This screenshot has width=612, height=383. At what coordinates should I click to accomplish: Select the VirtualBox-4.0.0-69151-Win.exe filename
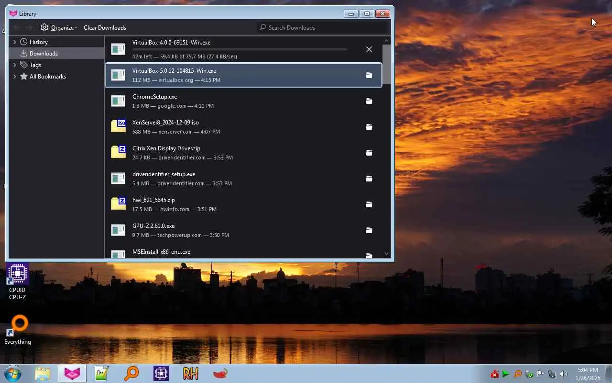171,43
